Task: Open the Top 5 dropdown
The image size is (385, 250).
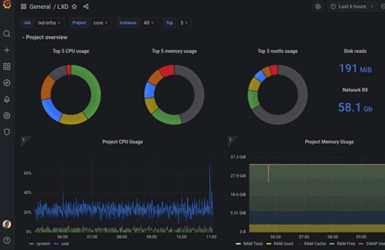Action: pyautogui.click(x=184, y=23)
